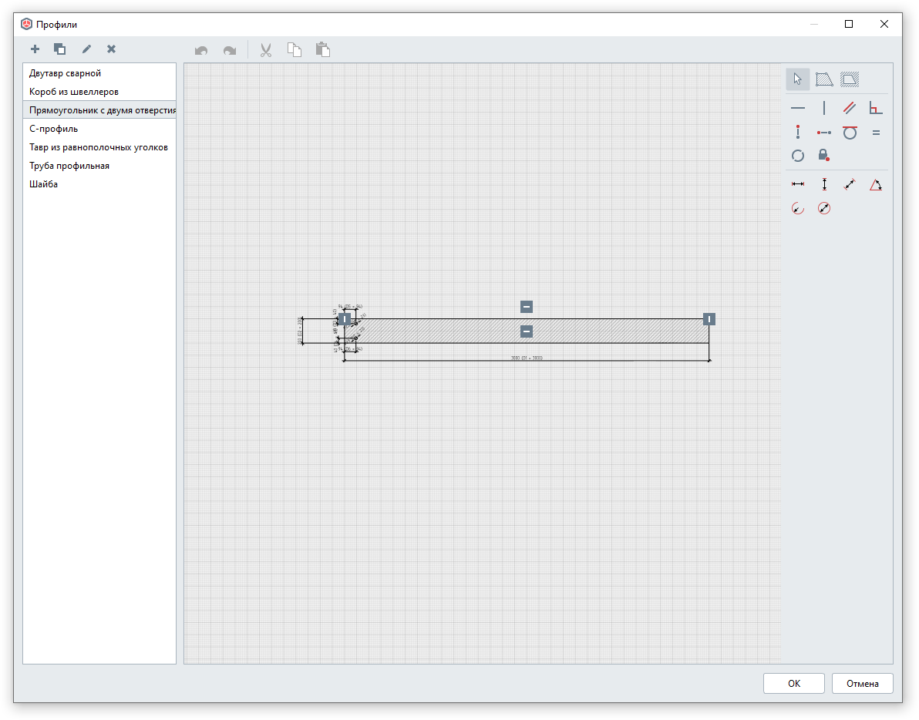Activate the selection arrow tool
Screen dimensions: 919x720
(798, 79)
